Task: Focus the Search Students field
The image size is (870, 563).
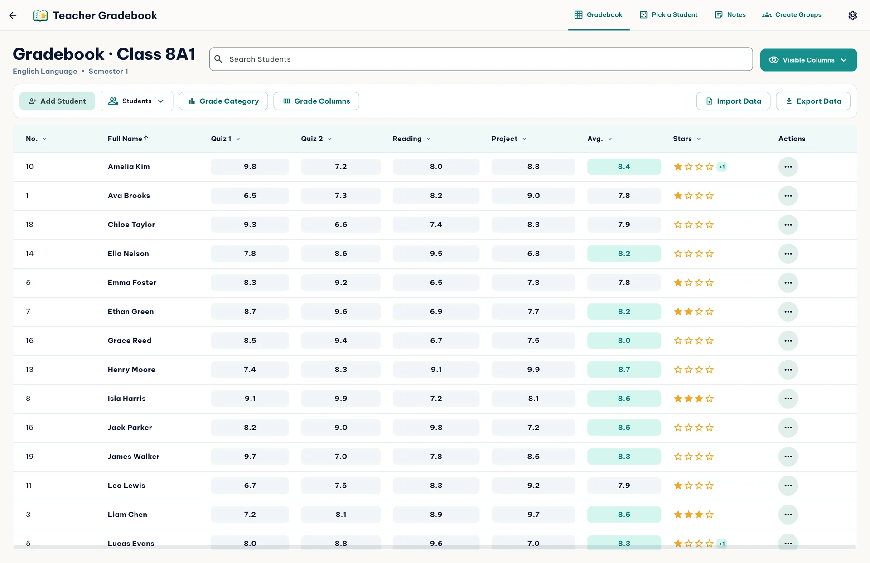Action: click(481, 59)
